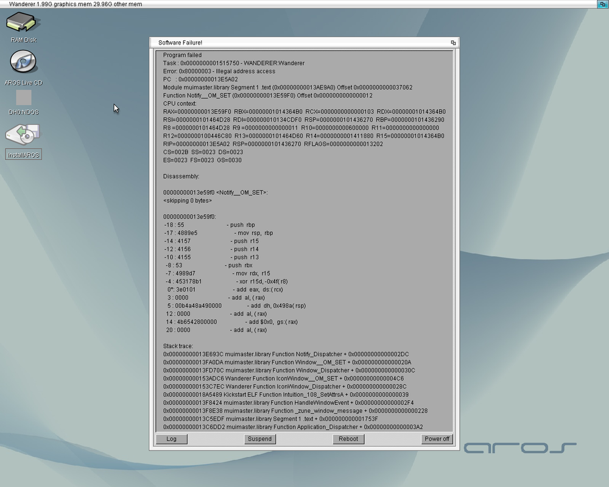Click the depth gadget of Software Failure window
The width and height of the screenshot is (609, 487).
[x=453, y=43]
